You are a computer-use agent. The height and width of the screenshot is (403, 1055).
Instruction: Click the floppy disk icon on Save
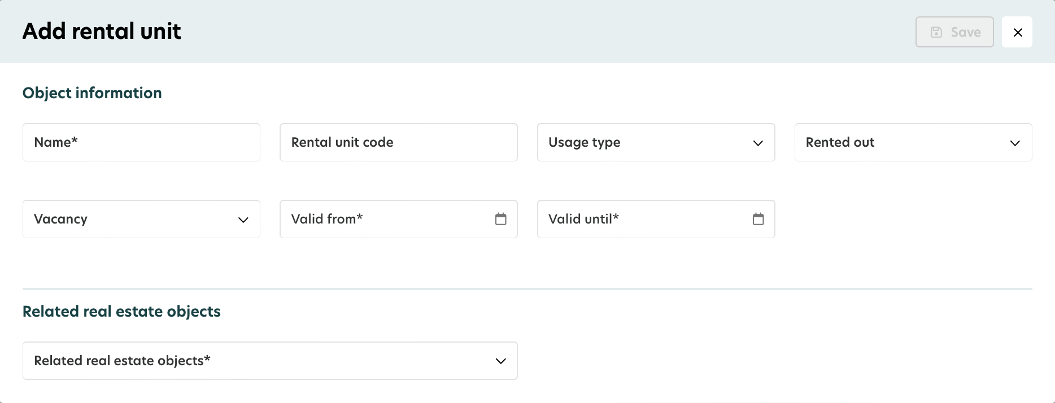tap(936, 32)
